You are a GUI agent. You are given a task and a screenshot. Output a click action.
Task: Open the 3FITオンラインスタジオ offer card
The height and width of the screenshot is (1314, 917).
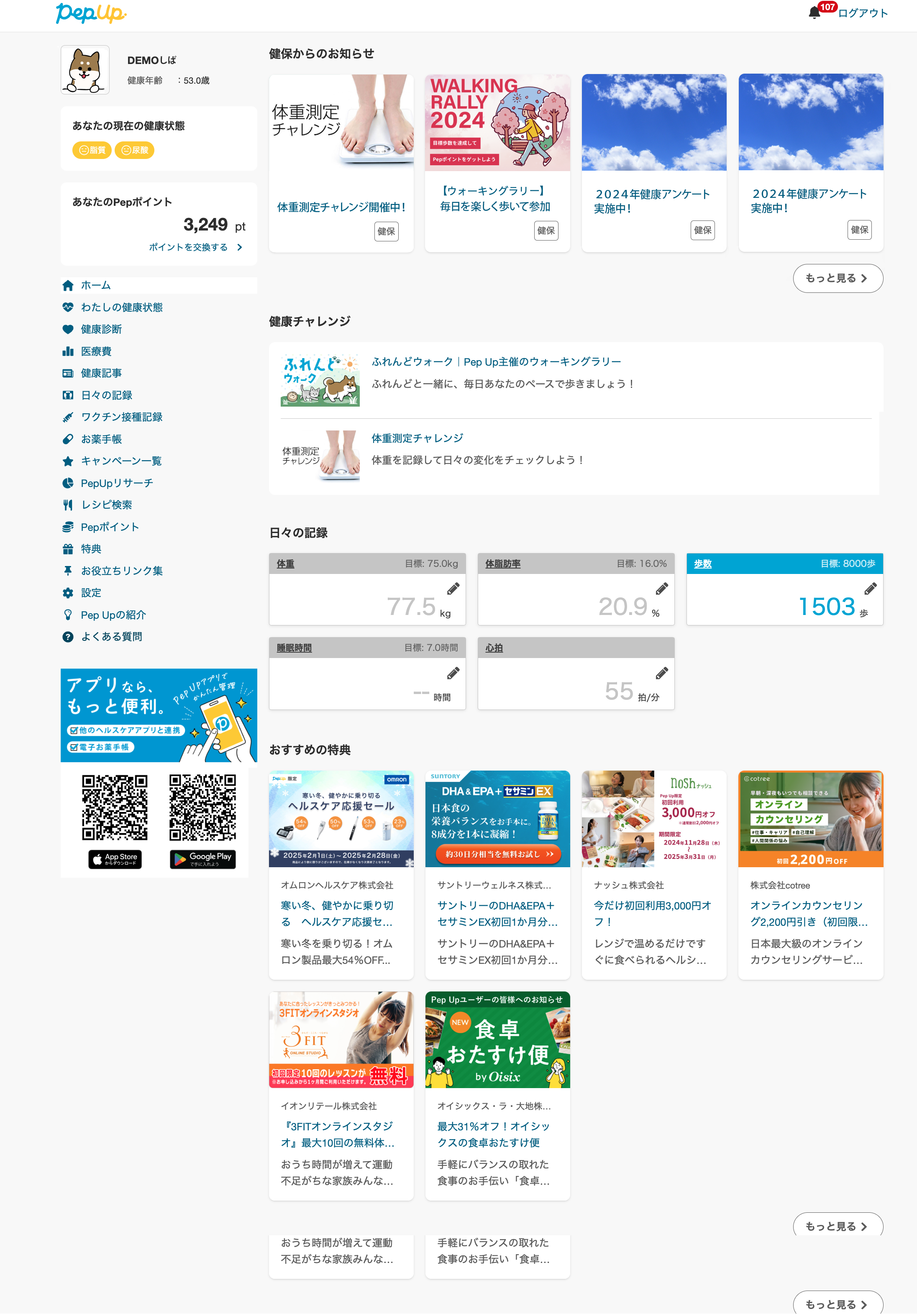coord(341,1095)
